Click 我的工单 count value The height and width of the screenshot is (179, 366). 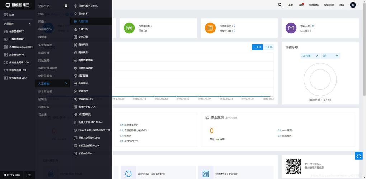click(x=313, y=26)
